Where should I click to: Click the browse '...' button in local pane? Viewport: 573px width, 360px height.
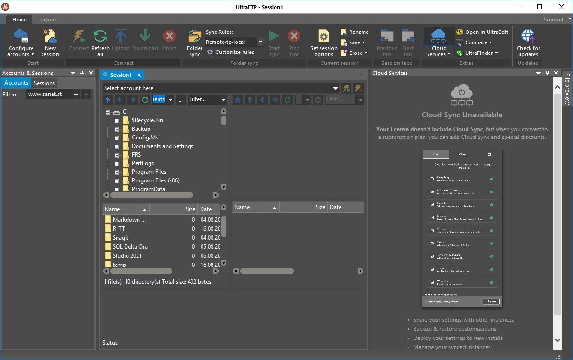pyautogui.click(x=181, y=99)
